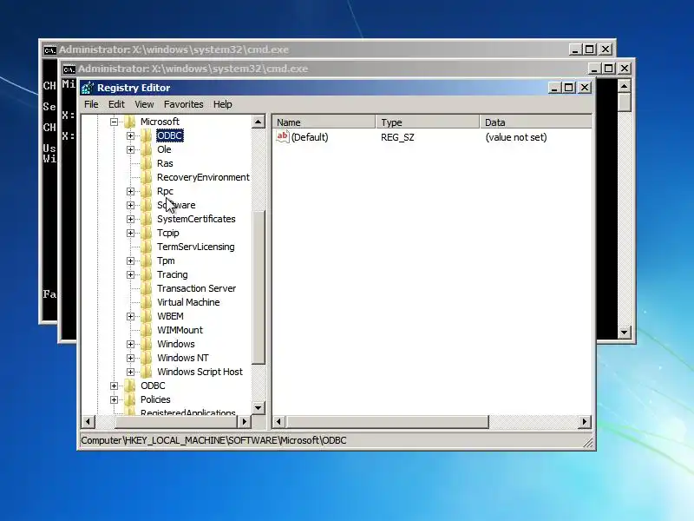Select the Ras key label

[165, 163]
